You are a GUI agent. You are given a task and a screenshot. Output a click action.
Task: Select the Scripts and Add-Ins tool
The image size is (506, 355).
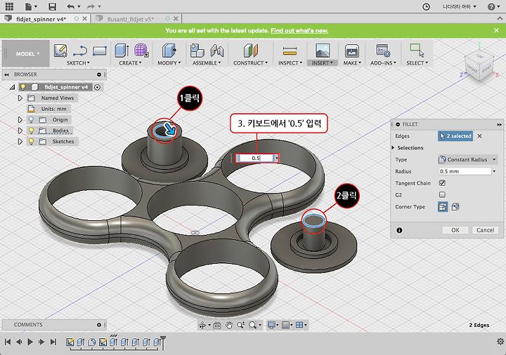[383, 51]
